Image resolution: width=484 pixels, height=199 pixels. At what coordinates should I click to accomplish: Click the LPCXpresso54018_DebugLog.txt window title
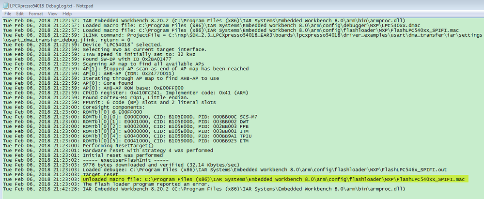(x=51, y=6)
